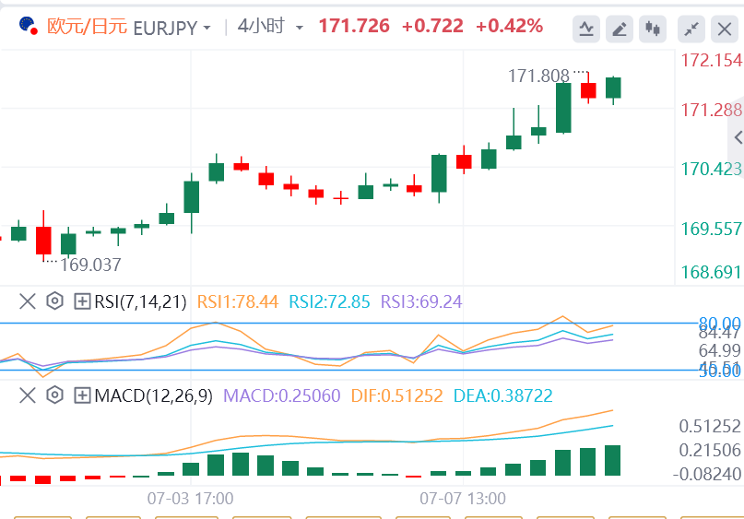
Task: Open the 4小时 timeframe dropdown arrow
Action: point(299,28)
